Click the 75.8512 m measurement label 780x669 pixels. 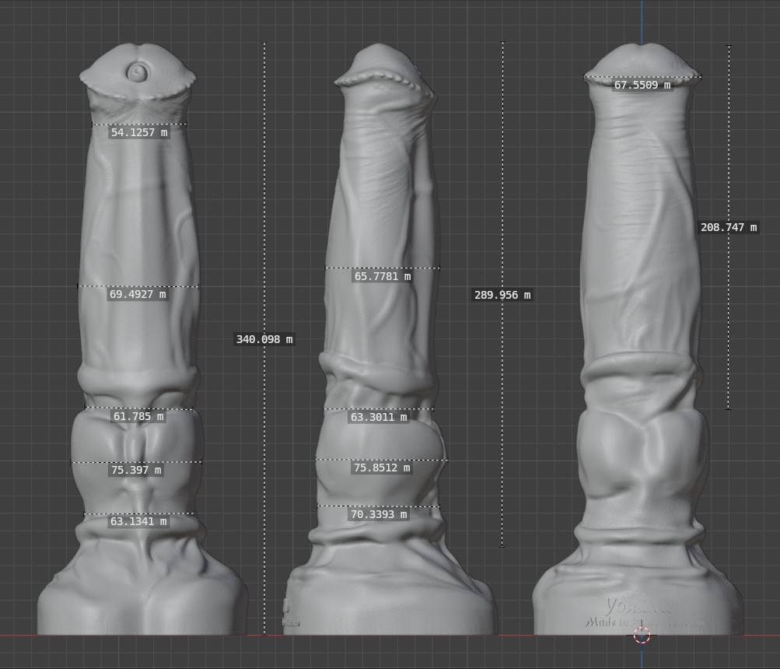[x=382, y=468]
